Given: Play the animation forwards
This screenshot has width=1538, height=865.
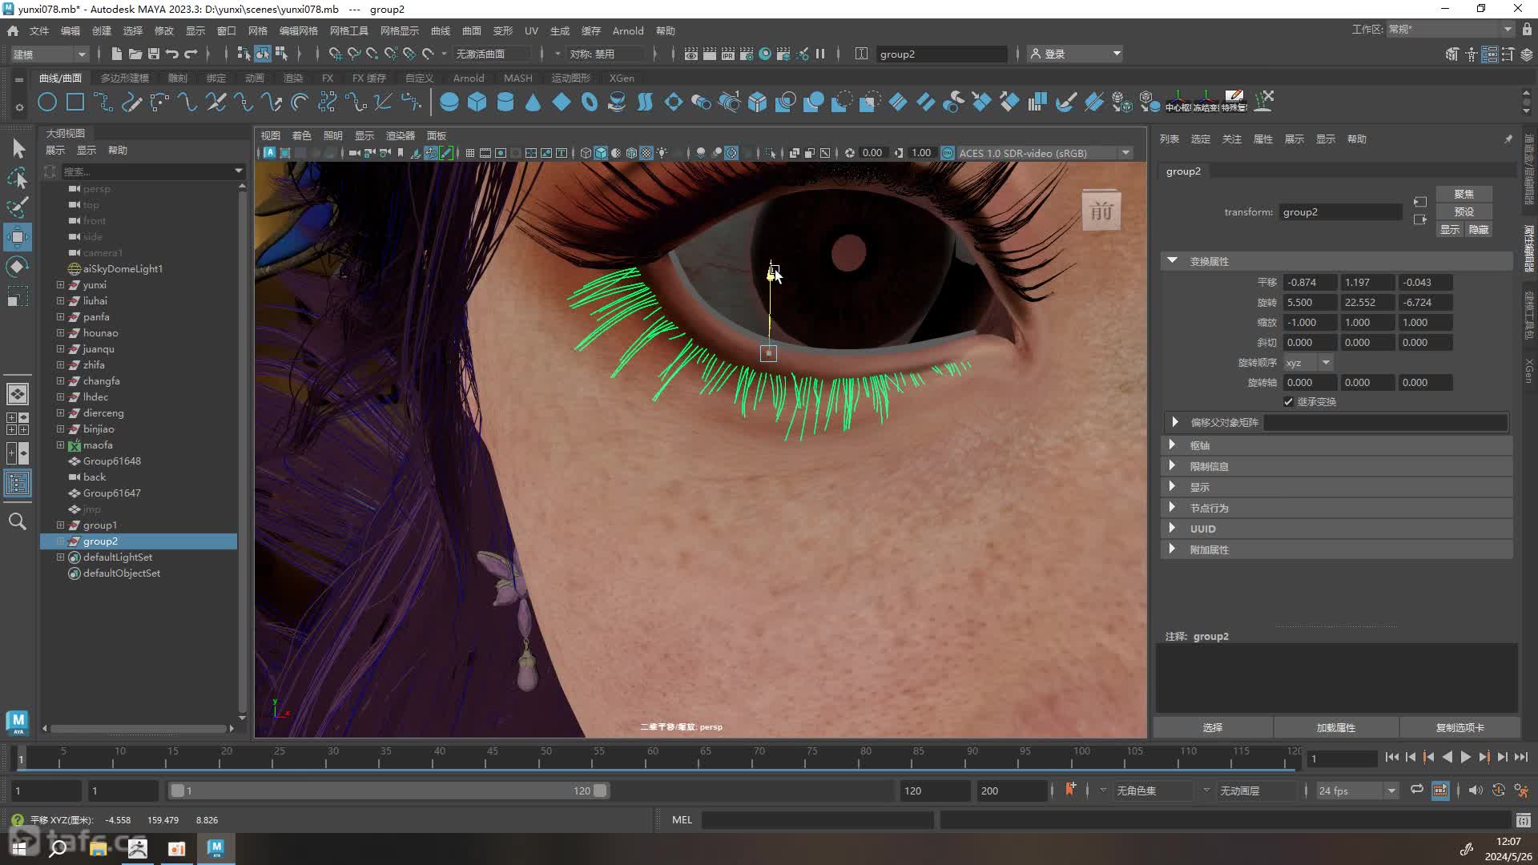Looking at the screenshot, I should (x=1465, y=757).
